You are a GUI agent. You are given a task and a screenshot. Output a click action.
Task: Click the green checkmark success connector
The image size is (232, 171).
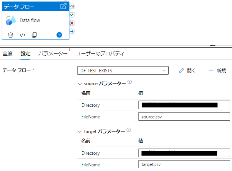(72, 15)
